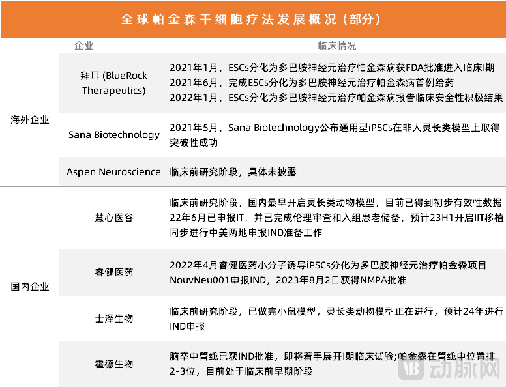506x387 pixels.
Task: Click the 2021年1月 FDA approval line for 拜耳
Action: [331, 68]
